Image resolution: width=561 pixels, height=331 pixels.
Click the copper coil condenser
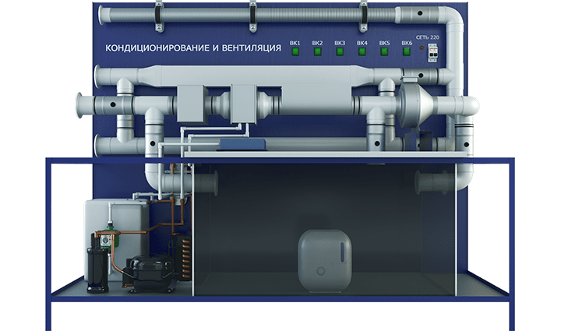pyautogui.click(x=184, y=255)
